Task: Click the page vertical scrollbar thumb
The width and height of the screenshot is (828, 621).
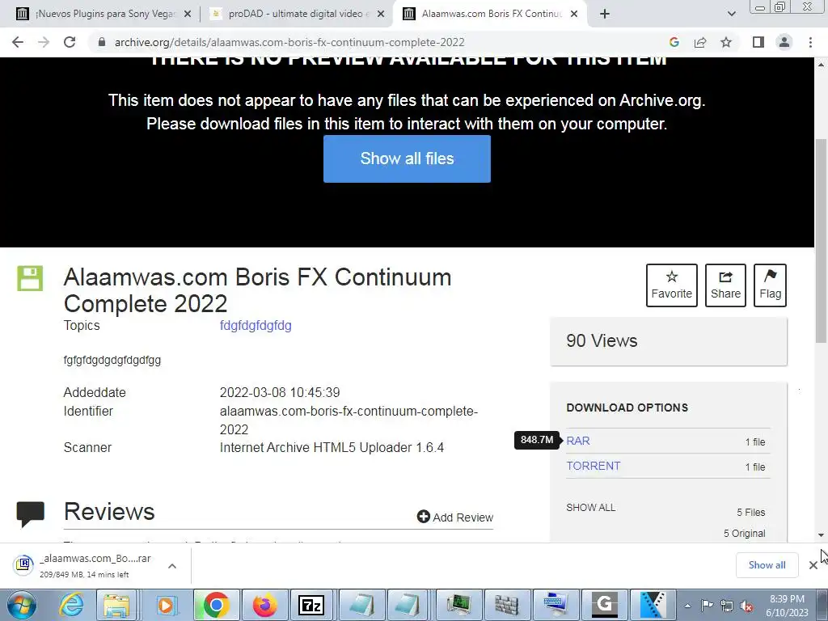Action: click(822, 240)
